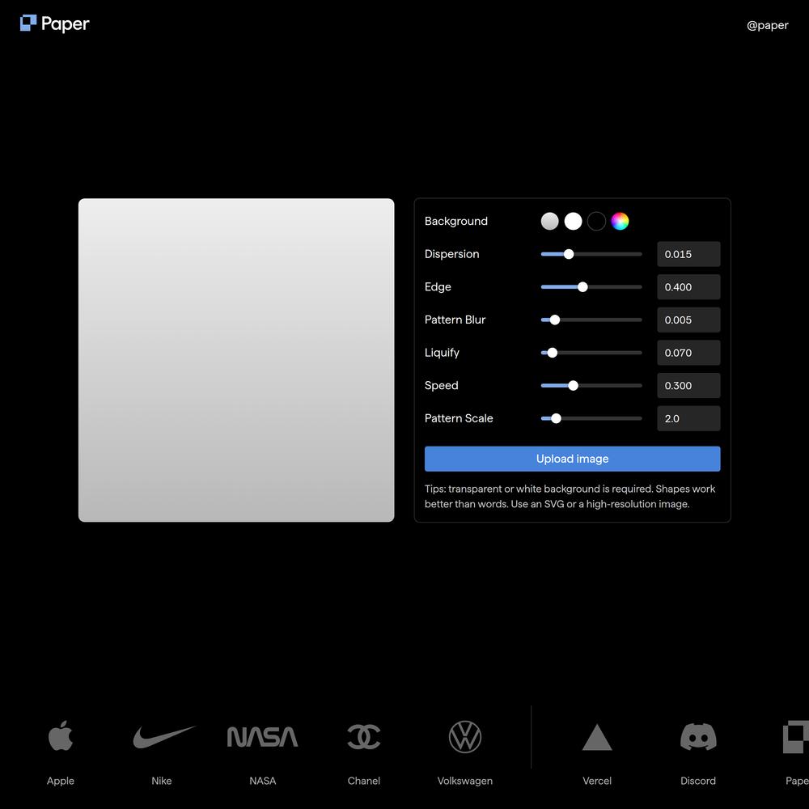The image size is (809, 809).
Task: Click the gray preview canvas
Action: (236, 360)
